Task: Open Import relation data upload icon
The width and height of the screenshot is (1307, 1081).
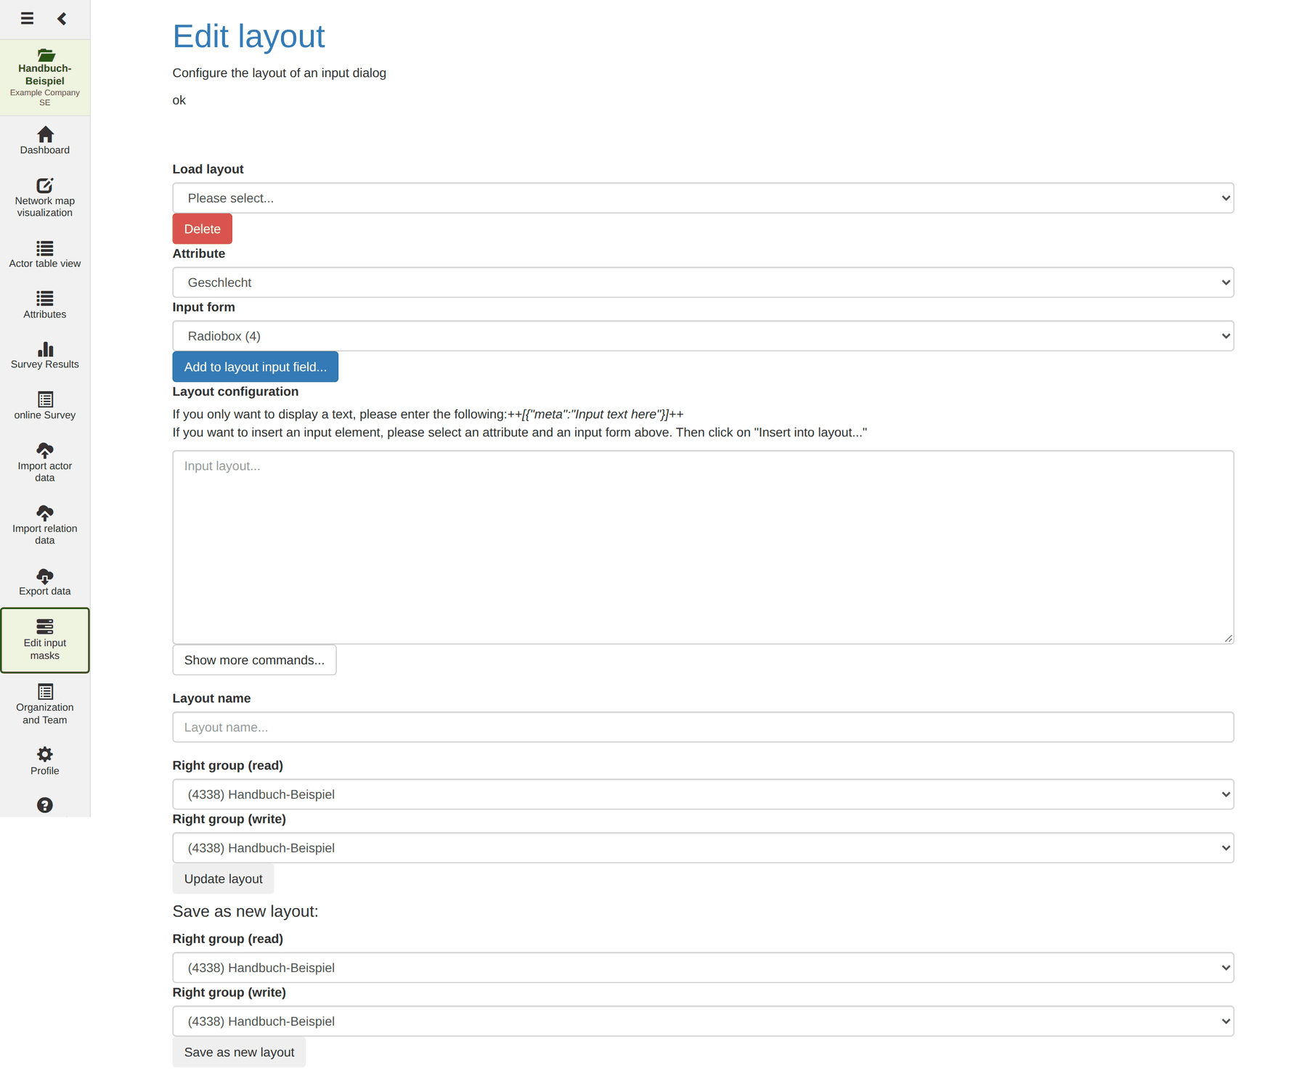Action: (45, 513)
